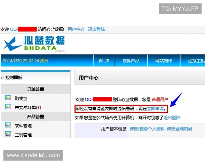Expand the 控制面板 panel arrow icon
Viewport: 205px width, 164px height.
(2, 78)
